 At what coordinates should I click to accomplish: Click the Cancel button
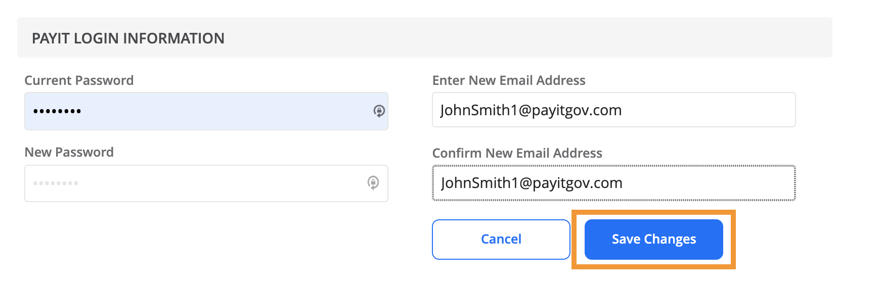[501, 240]
